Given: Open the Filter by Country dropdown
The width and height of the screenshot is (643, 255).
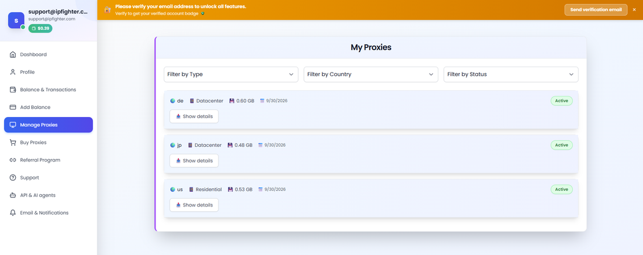Looking at the screenshot, I should tap(371, 74).
